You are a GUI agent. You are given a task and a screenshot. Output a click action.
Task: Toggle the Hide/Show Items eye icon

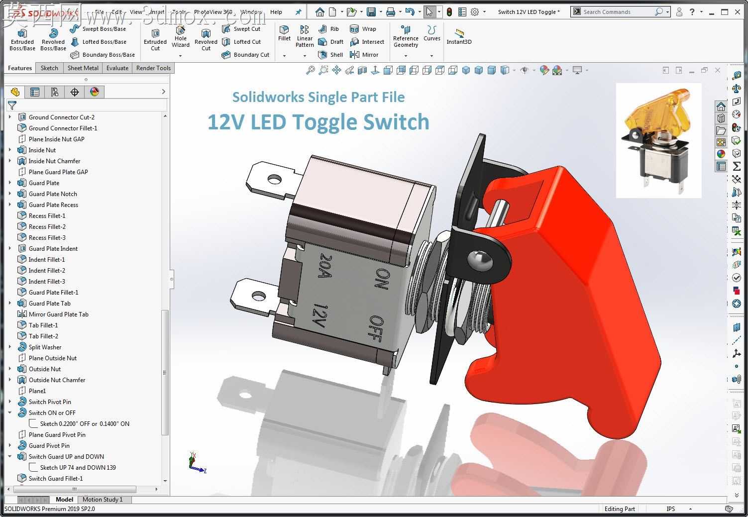pos(524,71)
